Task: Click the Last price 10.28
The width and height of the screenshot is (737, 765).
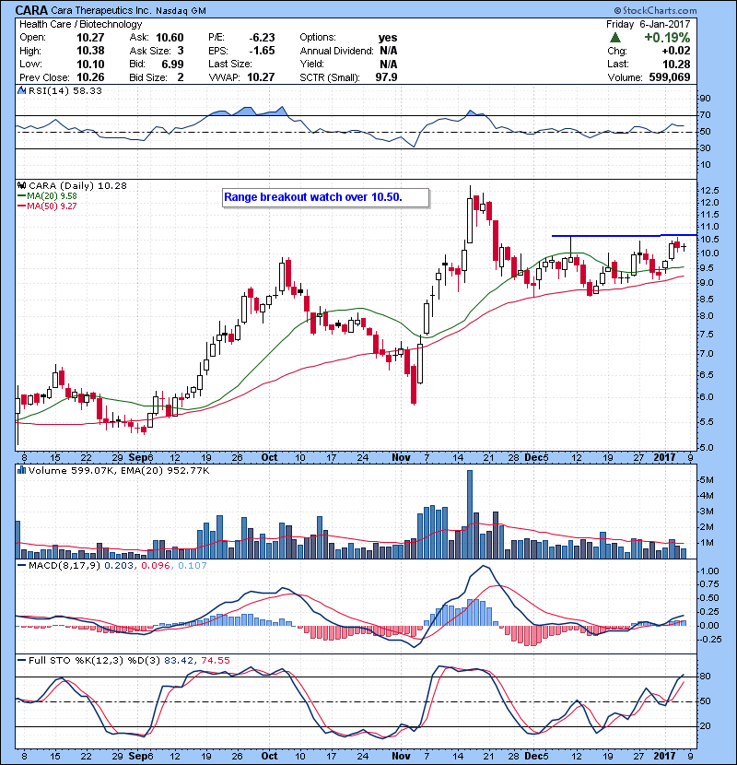Action: coord(676,64)
